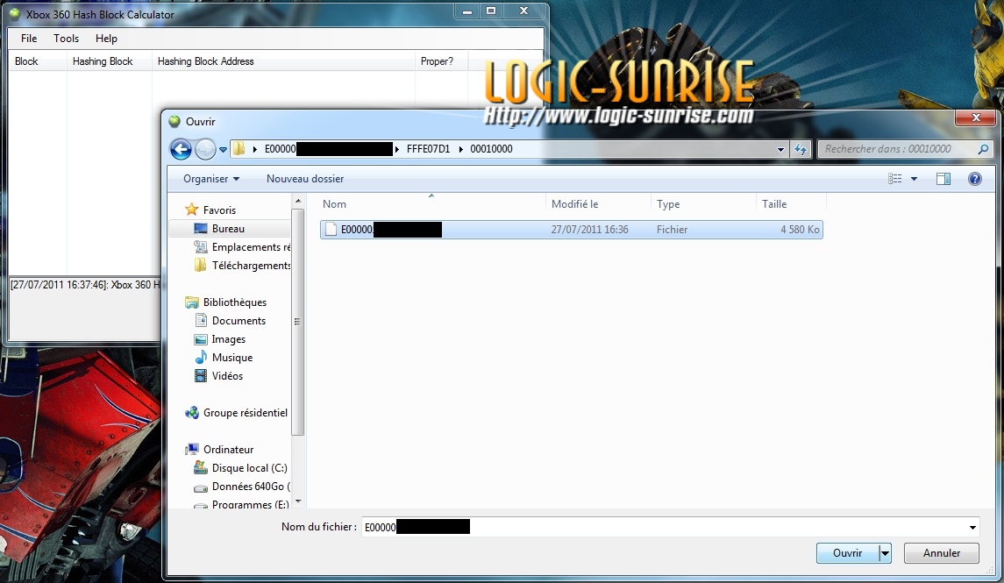Viewport: 1004px width, 583px height.
Task: Click the Forward navigation arrow in Ouvrir dialog
Action: pos(205,149)
